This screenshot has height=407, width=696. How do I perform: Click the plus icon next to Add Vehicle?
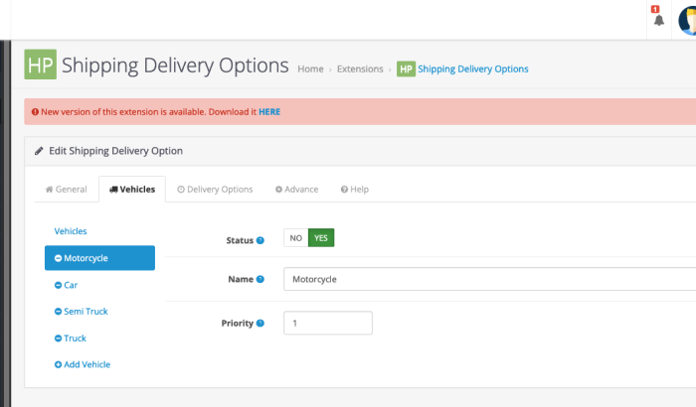coord(58,364)
